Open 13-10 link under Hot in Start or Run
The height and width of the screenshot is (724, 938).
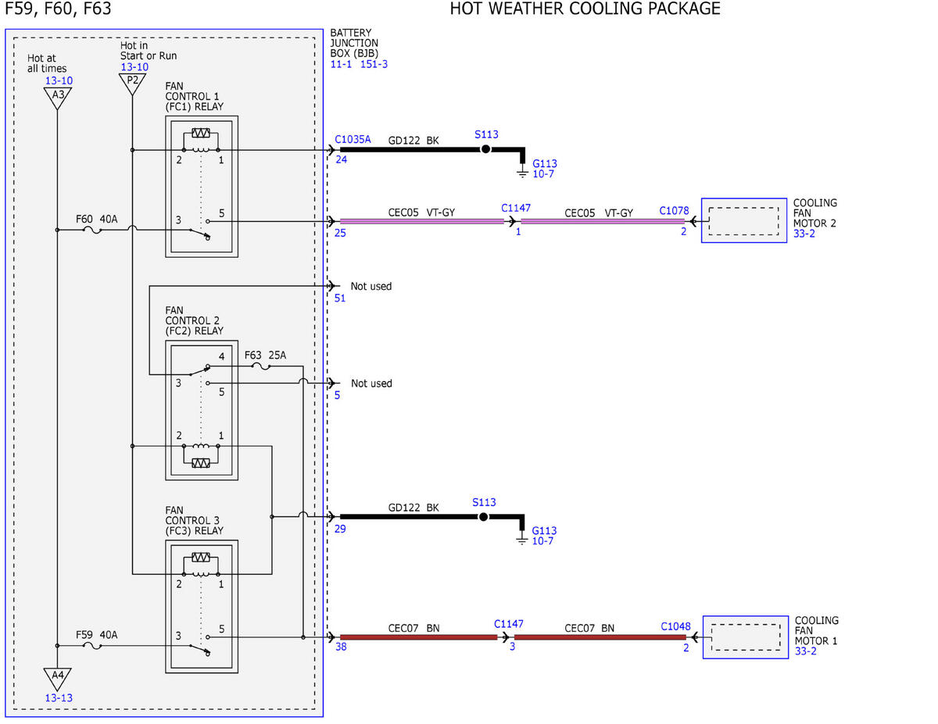[134, 67]
